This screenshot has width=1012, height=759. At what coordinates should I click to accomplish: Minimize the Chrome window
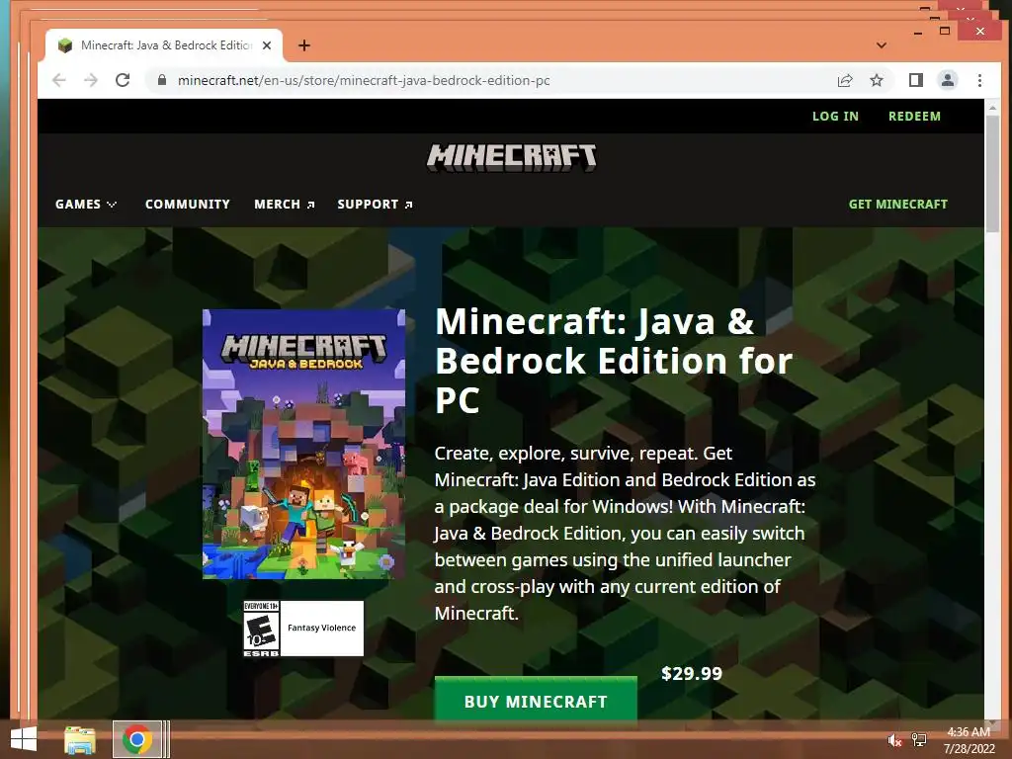[x=918, y=31]
